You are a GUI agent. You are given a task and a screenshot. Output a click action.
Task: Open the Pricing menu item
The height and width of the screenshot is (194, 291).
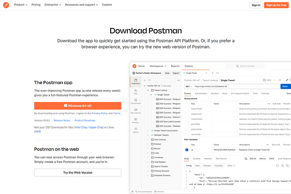[x=36, y=5]
